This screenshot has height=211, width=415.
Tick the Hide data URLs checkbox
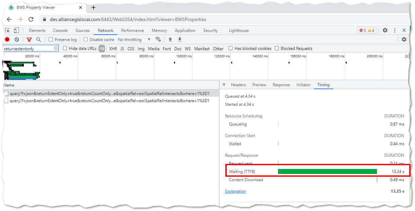point(65,49)
